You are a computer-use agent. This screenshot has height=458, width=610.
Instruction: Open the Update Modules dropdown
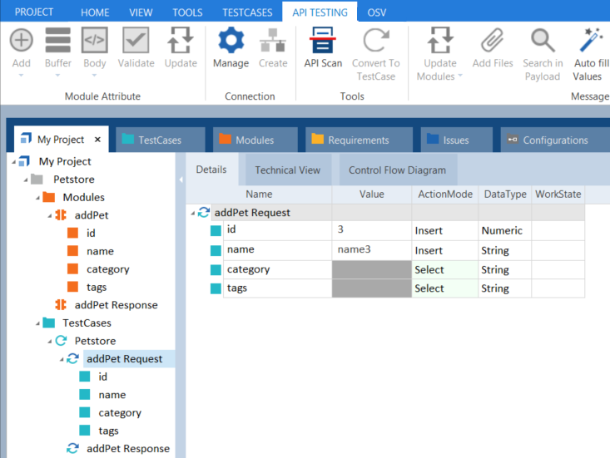tap(459, 76)
